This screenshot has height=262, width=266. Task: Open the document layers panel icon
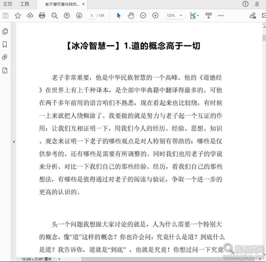click(x=5, y=70)
